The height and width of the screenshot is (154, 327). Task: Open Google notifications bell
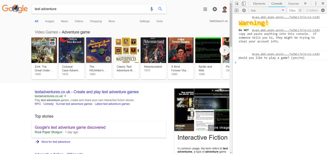click(x=215, y=9)
